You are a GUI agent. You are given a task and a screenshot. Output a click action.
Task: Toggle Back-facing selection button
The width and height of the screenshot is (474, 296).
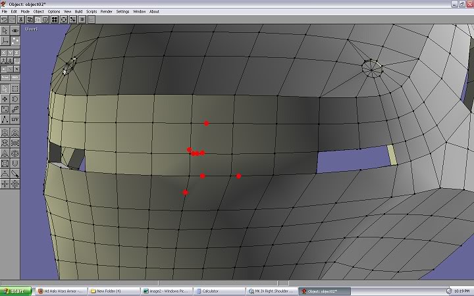tap(15, 78)
